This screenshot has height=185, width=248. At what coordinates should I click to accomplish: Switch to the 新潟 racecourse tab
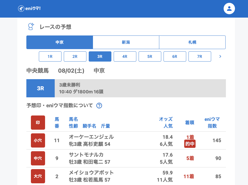tap(126, 42)
